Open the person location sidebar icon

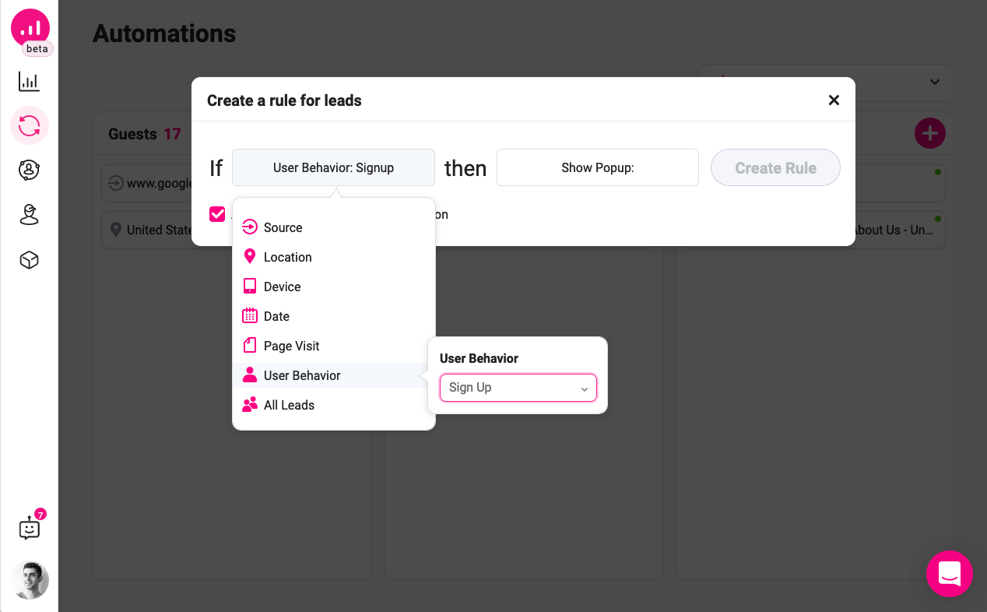coord(30,215)
